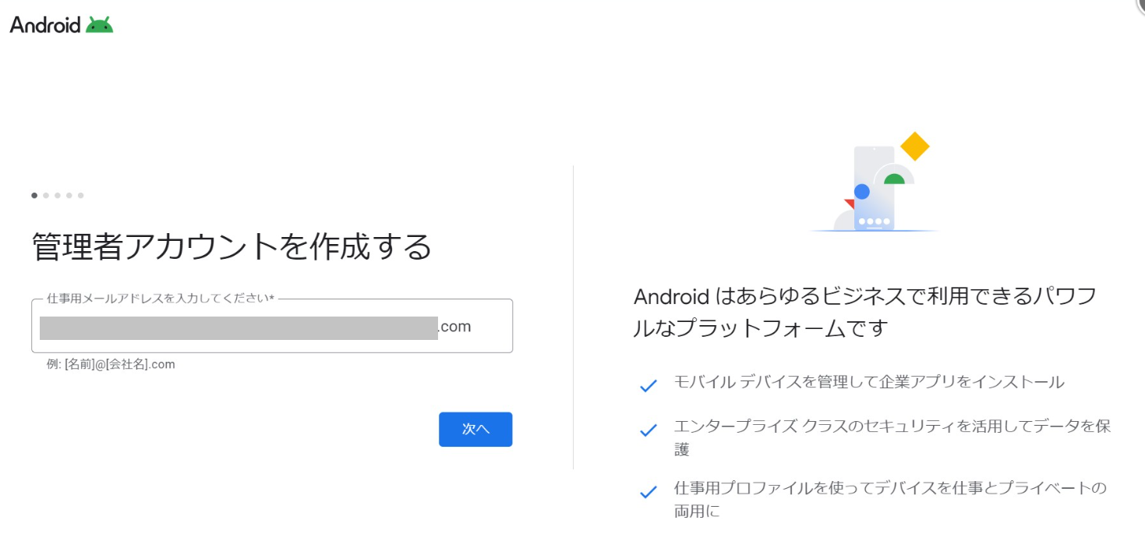Click the middle progress step dot
The height and width of the screenshot is (545, 1145).
coord(57,196)
